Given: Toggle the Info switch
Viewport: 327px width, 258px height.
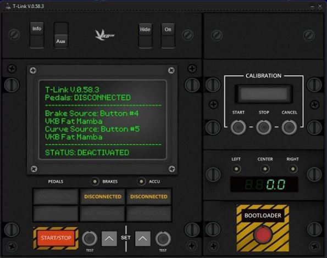Looking at the screenshot, I should tap(37, 35).
